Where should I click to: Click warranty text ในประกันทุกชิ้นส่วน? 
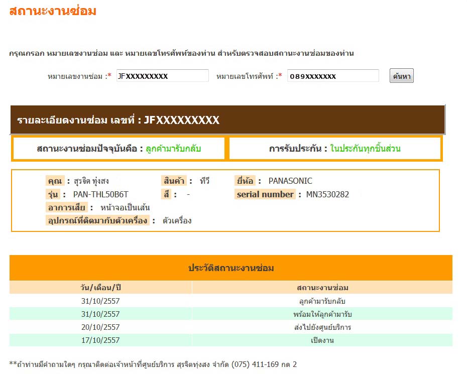(365, 148)
